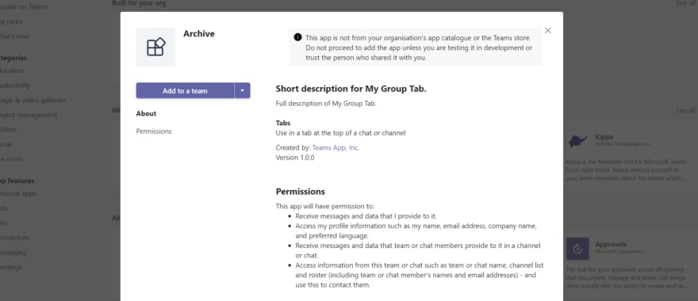Click the Version 1.0.0 text
698x301 pixels.
[x=295, y=158]
